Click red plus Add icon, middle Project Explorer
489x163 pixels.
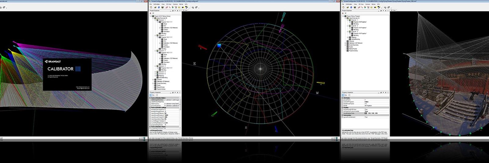(150, 13)
